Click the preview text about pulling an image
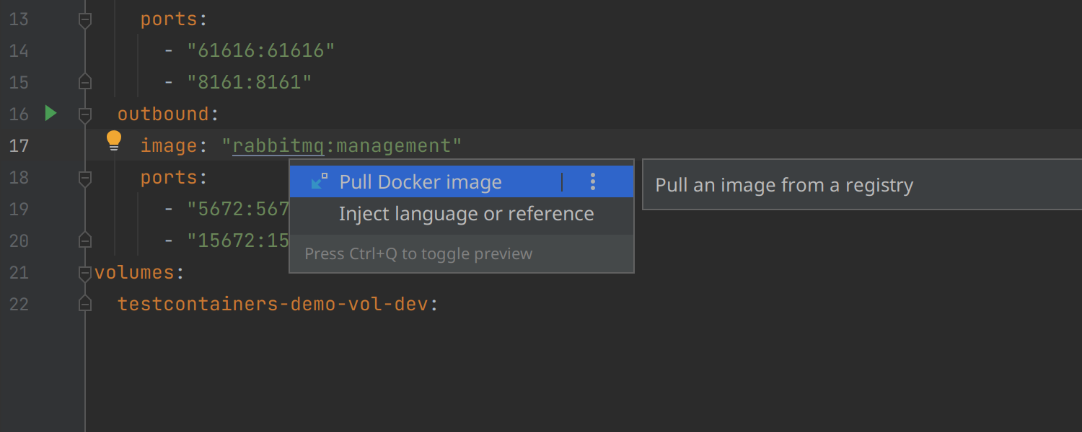 [784, 185]
